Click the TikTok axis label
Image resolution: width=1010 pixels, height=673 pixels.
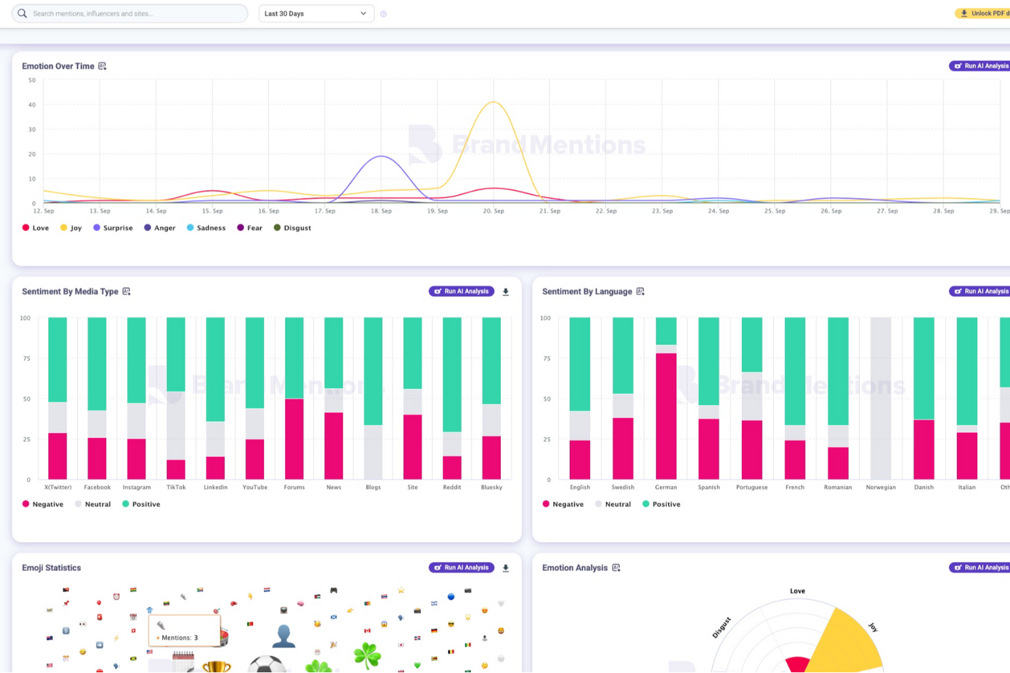(x=176, y=487)
